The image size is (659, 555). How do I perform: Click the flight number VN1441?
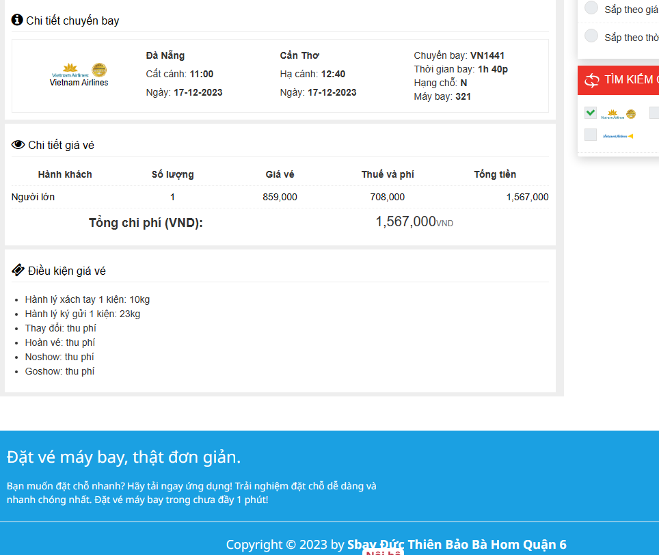click(487, 55)
